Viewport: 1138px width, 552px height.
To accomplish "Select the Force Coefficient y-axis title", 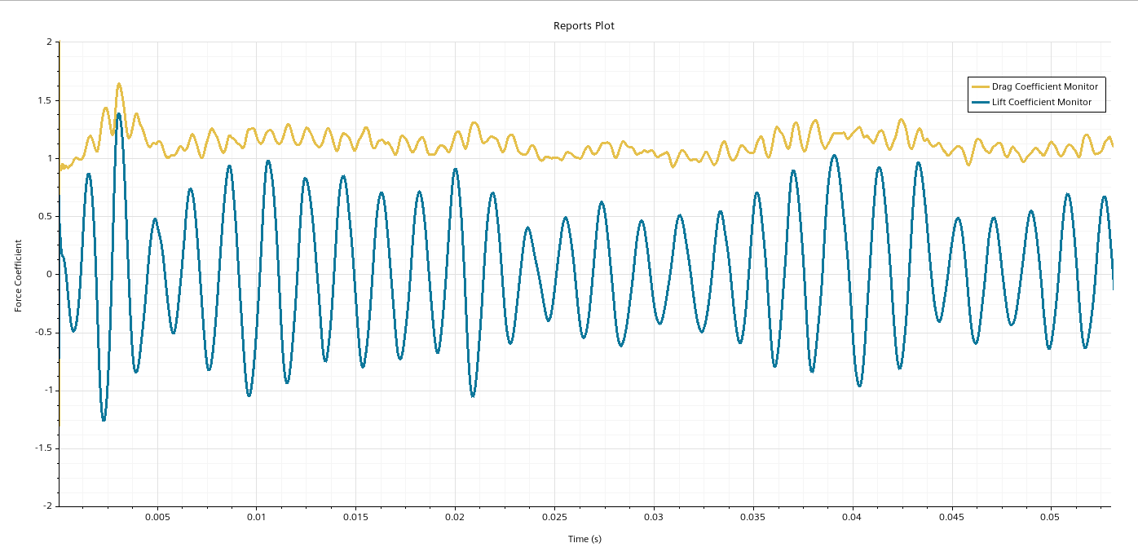I will (18, 274).
